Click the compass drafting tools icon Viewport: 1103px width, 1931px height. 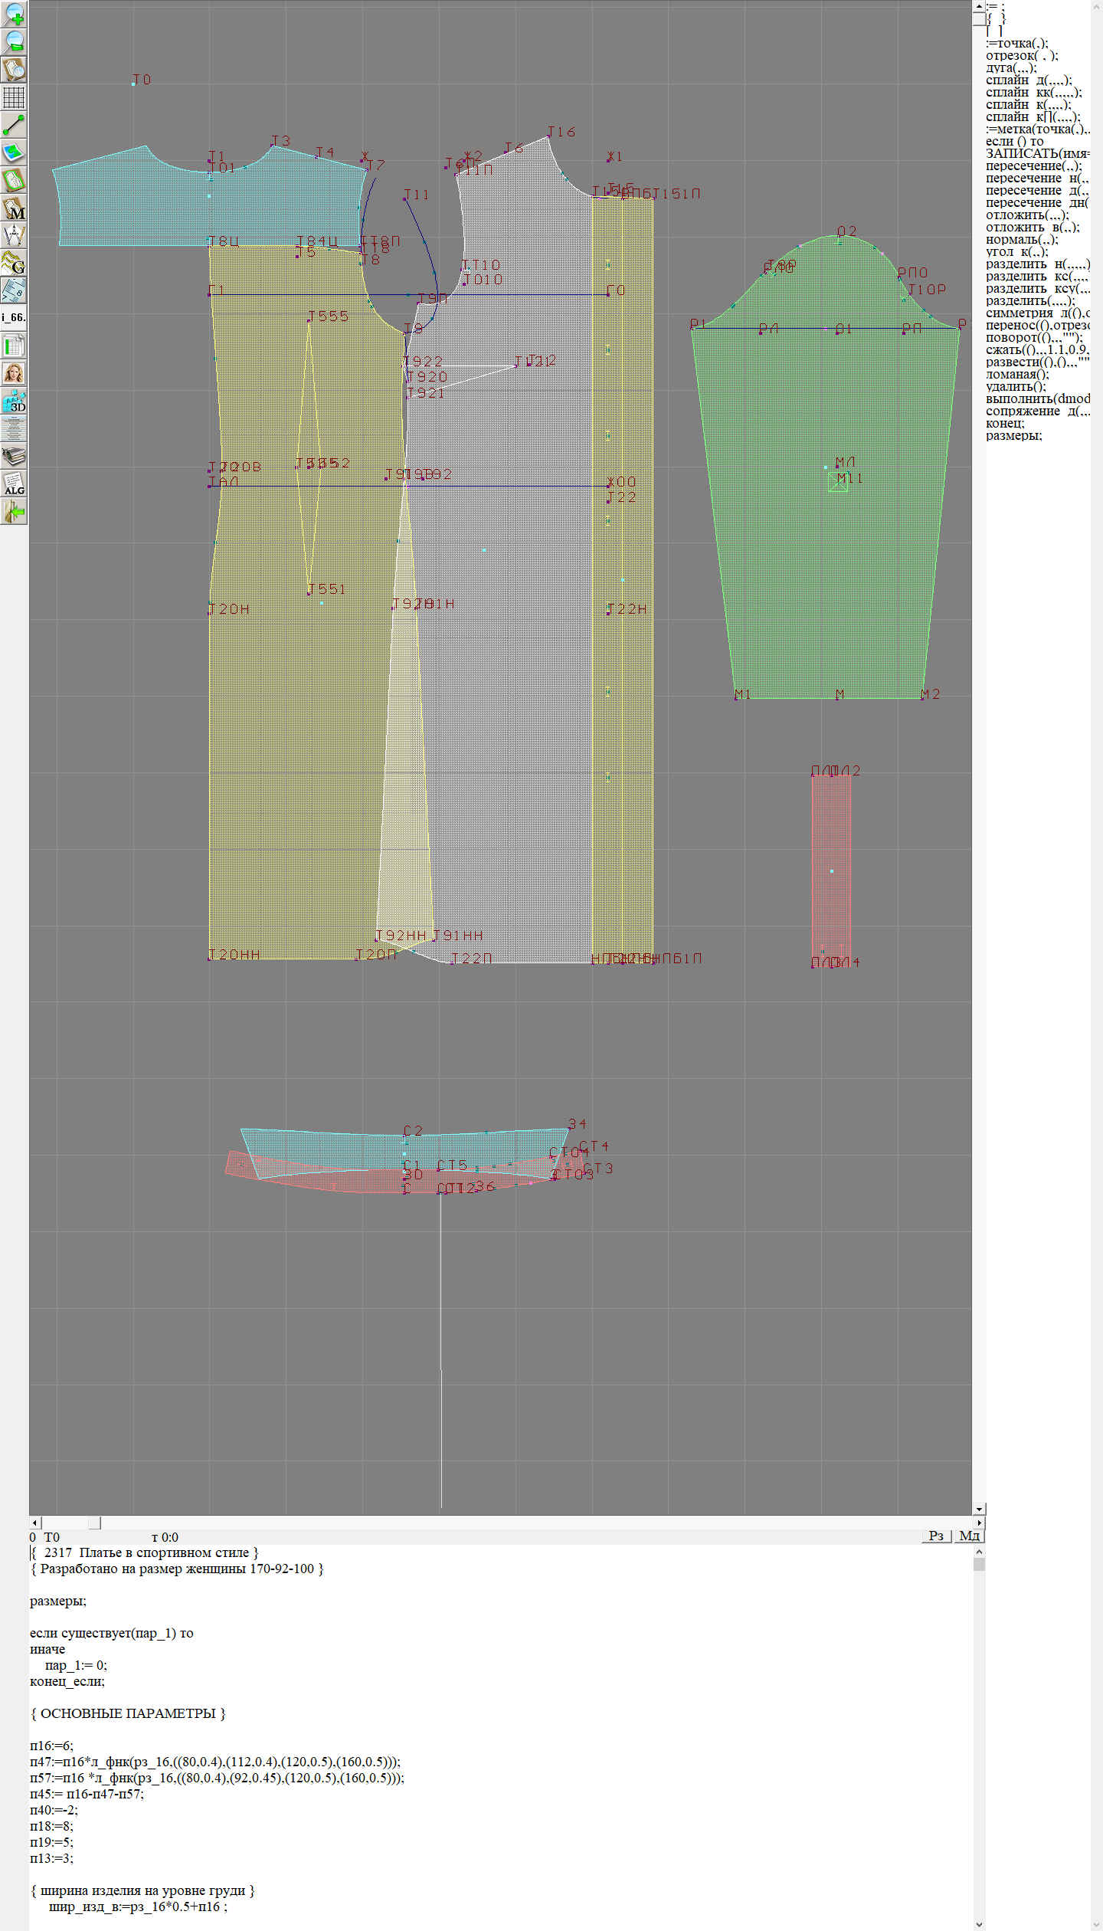(14, 235)
